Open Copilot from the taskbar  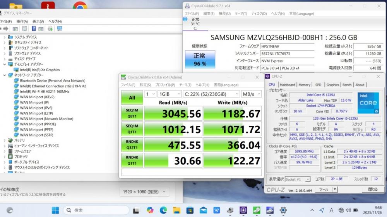tap(150, 210)
